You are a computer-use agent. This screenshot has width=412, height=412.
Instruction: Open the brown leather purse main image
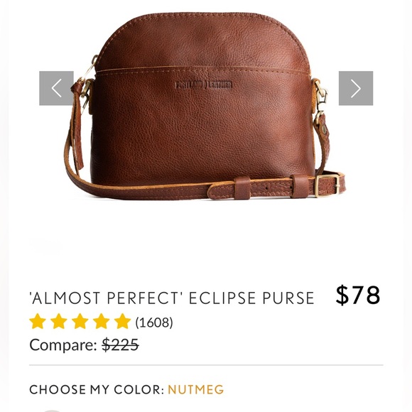point(205,107)
